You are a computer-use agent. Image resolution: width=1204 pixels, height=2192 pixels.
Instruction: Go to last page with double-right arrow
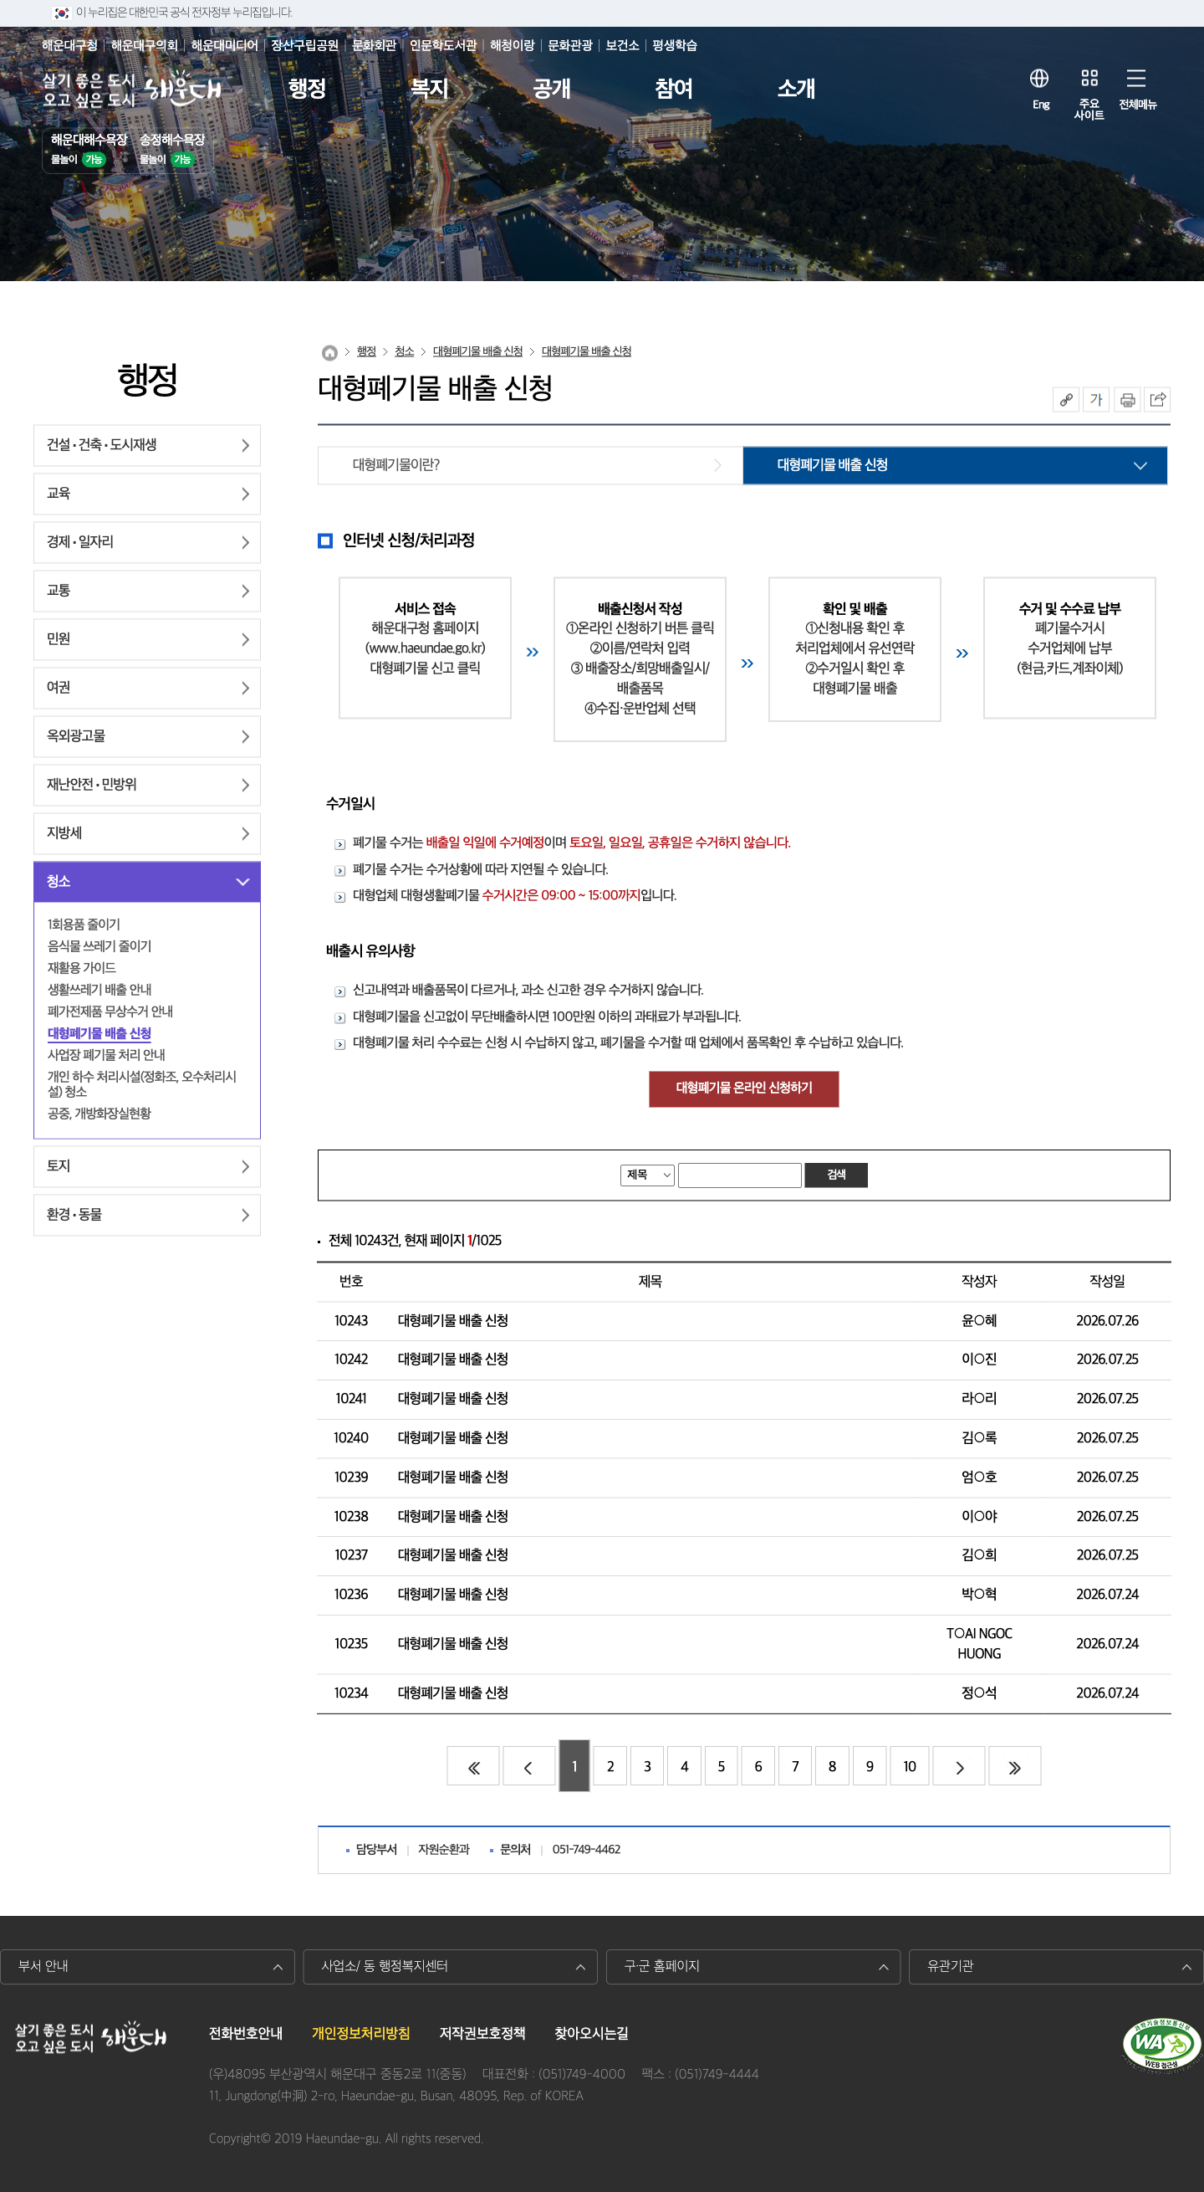tap(1014, 1767)
